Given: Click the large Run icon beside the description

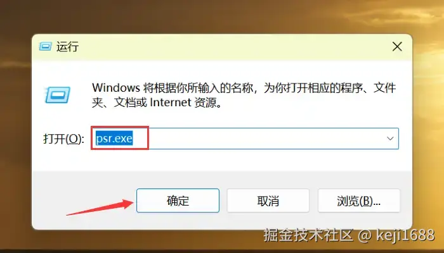Looking at the screenshot, I should point(57,95).
